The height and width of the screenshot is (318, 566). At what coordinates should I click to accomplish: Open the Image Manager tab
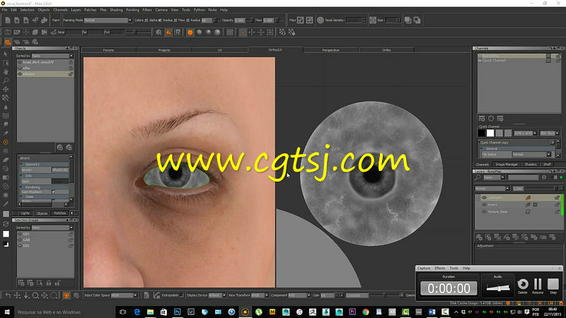(x=507, y=165)
